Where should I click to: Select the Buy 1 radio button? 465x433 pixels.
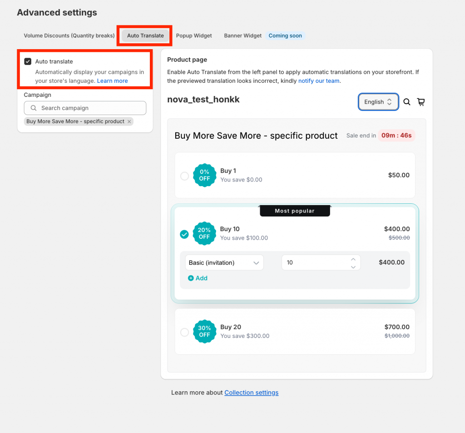184,175
